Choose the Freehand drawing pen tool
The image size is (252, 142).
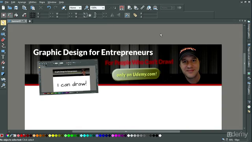tap(3, 28)
